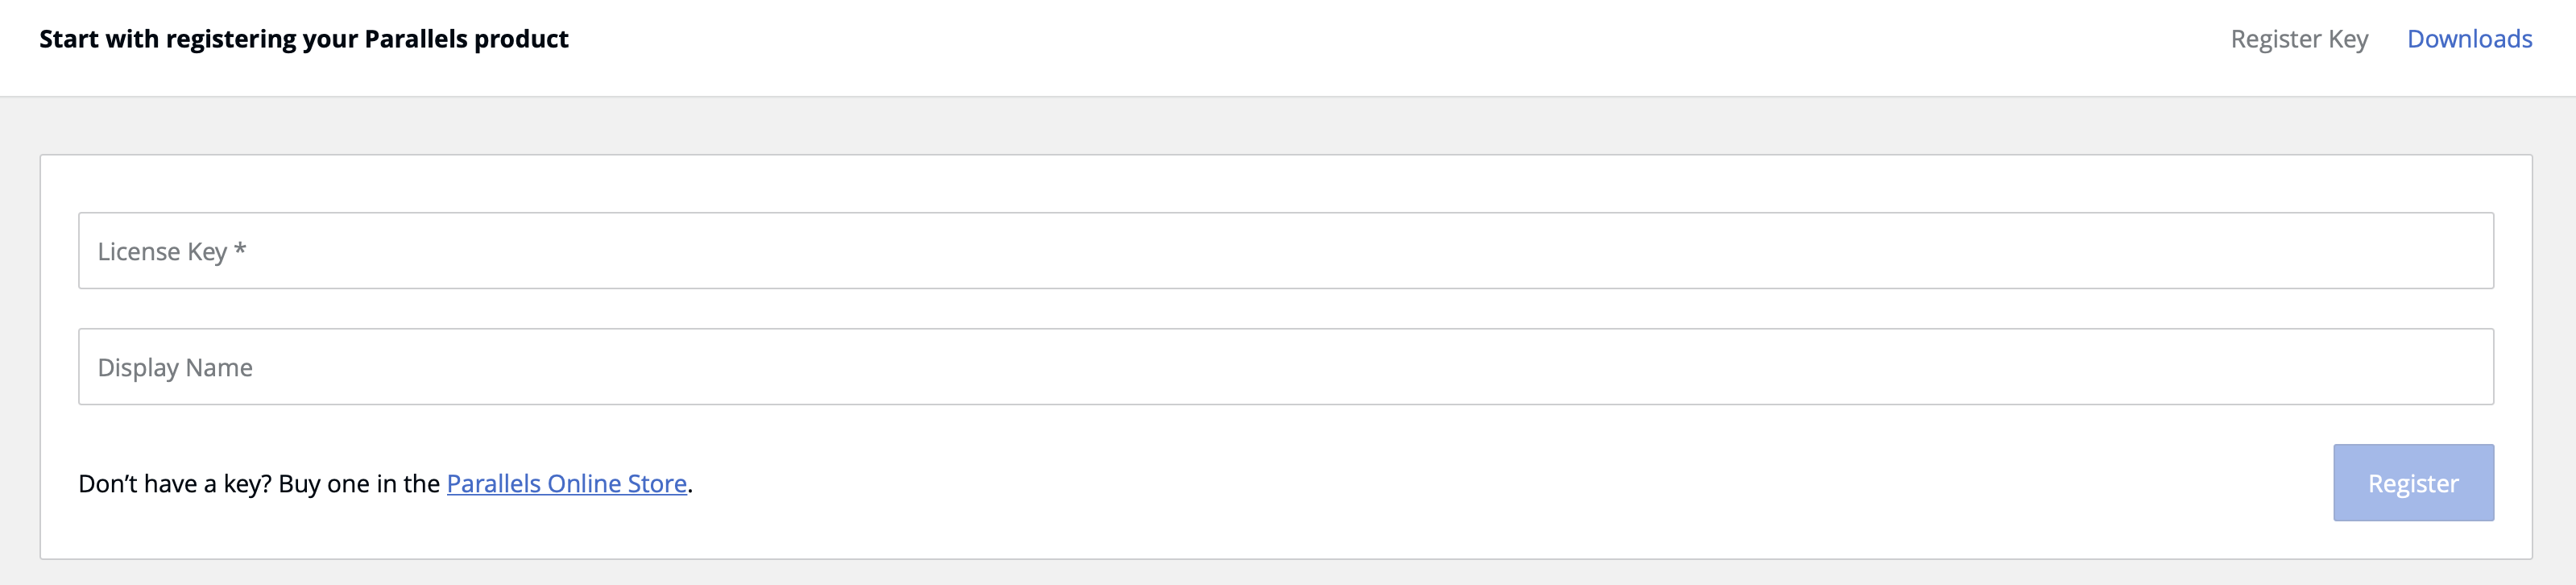Select the Register Key navigation item
Screen dimensions: 2576x585
(x=2298, y=39)
